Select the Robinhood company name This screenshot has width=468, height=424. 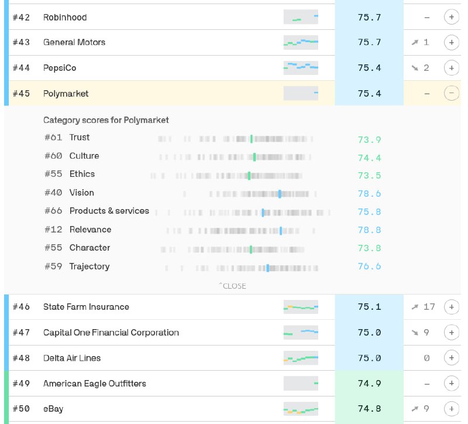[65, 18]
